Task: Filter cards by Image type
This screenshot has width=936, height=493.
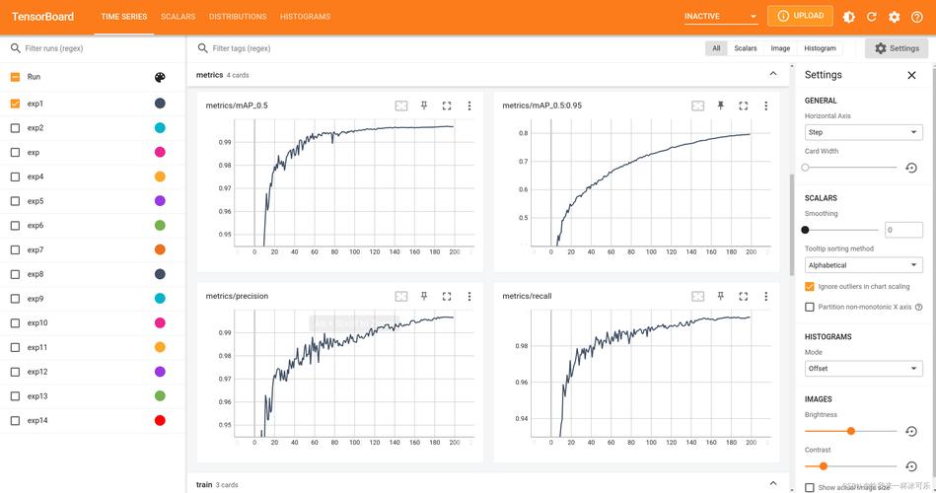Action: (x=780, y=48)
